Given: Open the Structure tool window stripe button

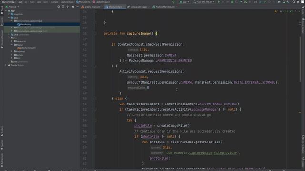Looking at the screenshot, I should click(2, 131).
